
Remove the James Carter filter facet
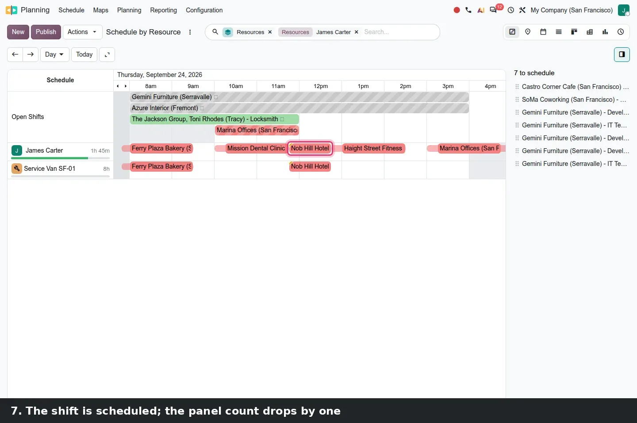coord(356,32)
